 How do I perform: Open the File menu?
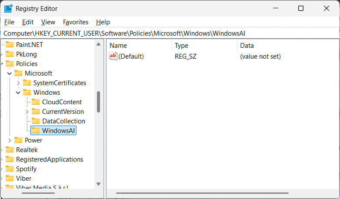click(9, 22)
